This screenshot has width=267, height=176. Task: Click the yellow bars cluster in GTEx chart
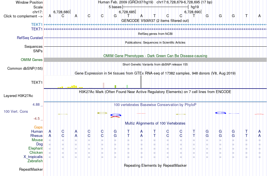point(70,87)
